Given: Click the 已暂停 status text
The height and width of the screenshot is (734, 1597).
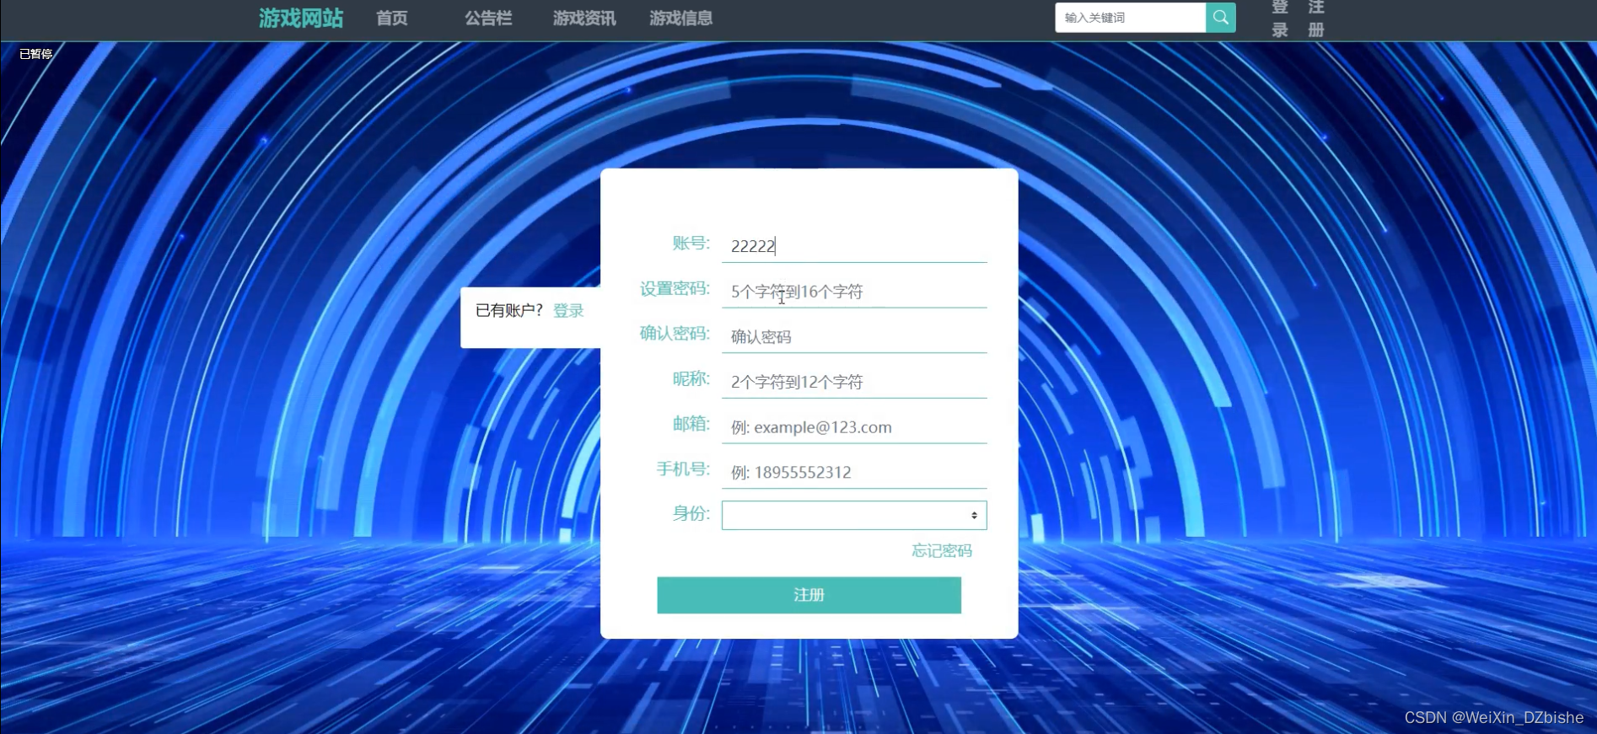Looking at the screenshot, I should pos(36,54).
